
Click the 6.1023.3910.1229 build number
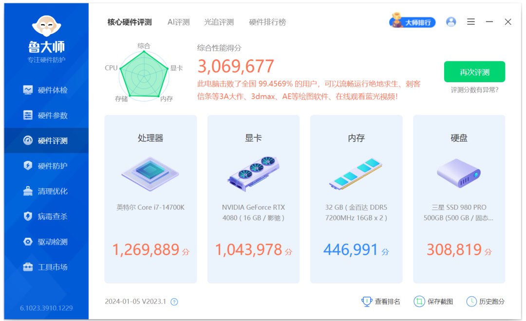(46, 308)
